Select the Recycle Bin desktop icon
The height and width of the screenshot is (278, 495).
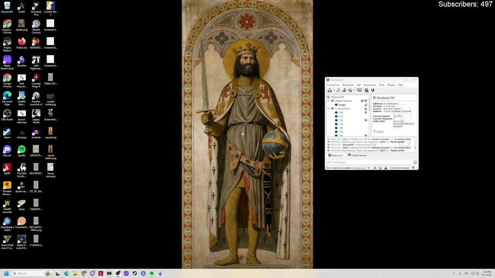[7, 7]
